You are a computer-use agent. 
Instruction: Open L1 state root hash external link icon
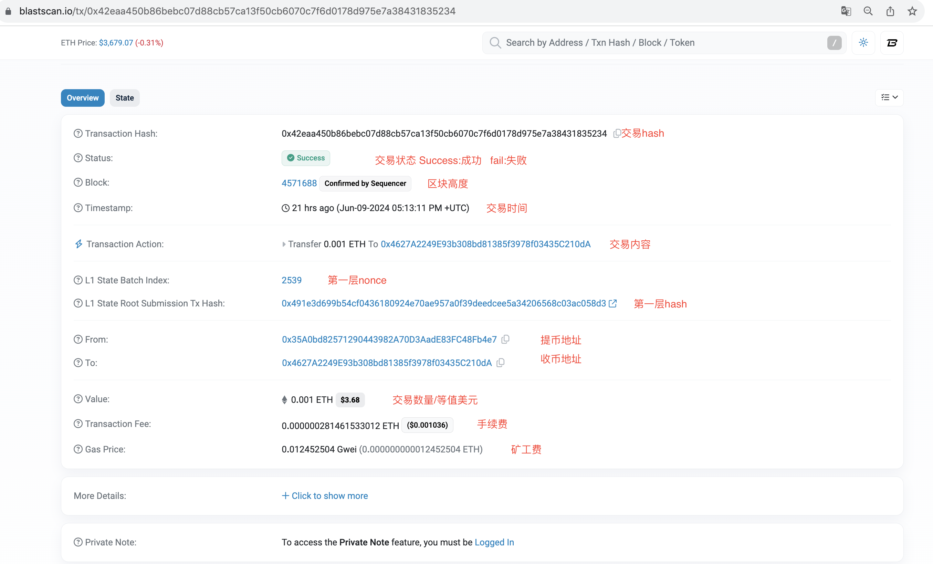click(613, 303)
